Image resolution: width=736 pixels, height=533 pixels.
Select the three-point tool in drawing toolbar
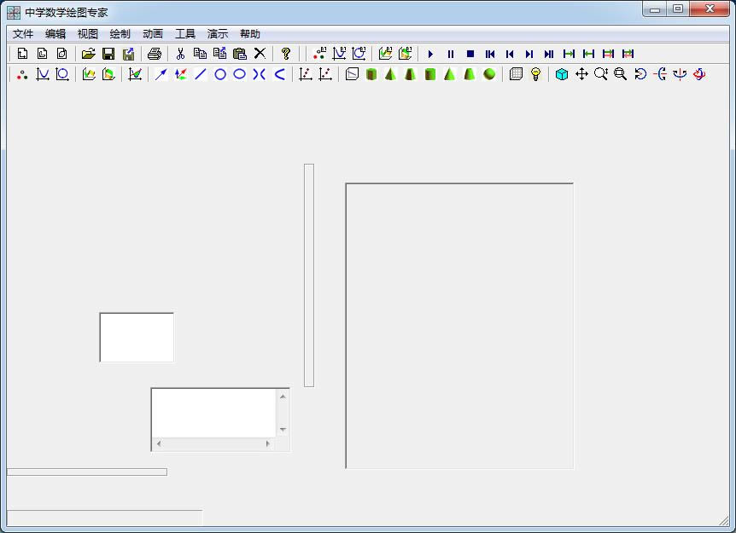click(x=22, y=74)
